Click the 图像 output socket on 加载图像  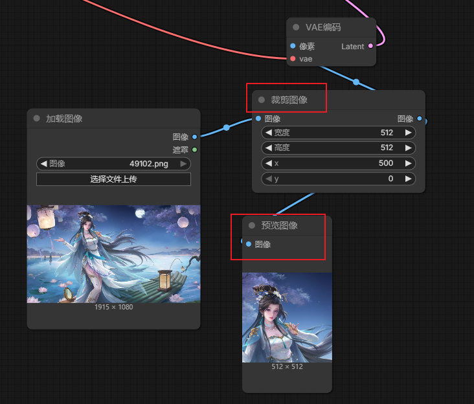194,137
